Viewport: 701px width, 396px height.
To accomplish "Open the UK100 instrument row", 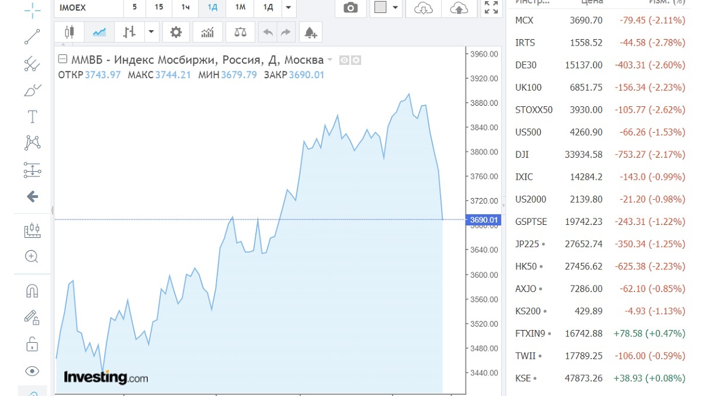I will point(600,88).
